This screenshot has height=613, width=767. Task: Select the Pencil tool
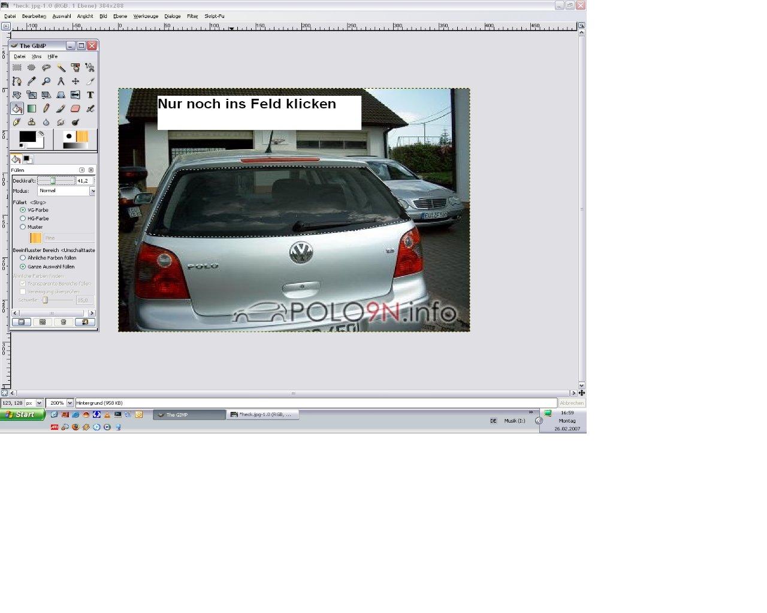(46, 108)
